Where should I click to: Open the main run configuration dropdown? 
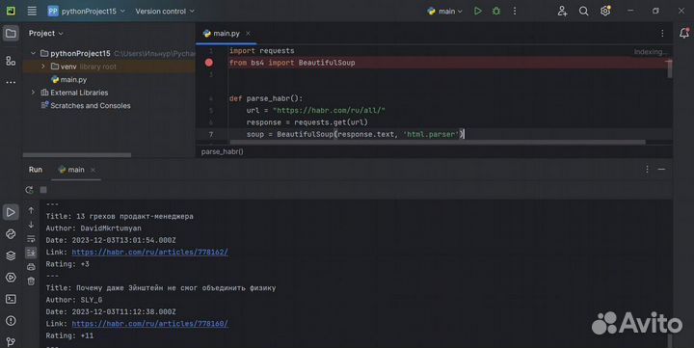[444, 11]
